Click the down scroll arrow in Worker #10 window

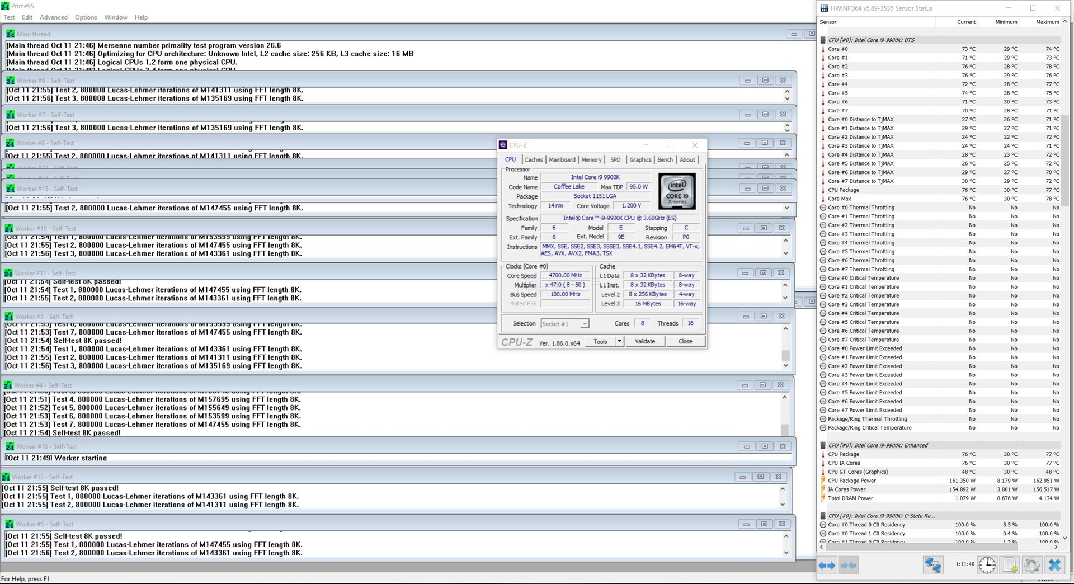pyautogui.click(x=786, y=253)
